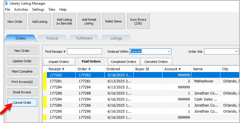The image size is (240, 123).
Task: Switch to the Fulfillment tab
Action: coord(84,38)
